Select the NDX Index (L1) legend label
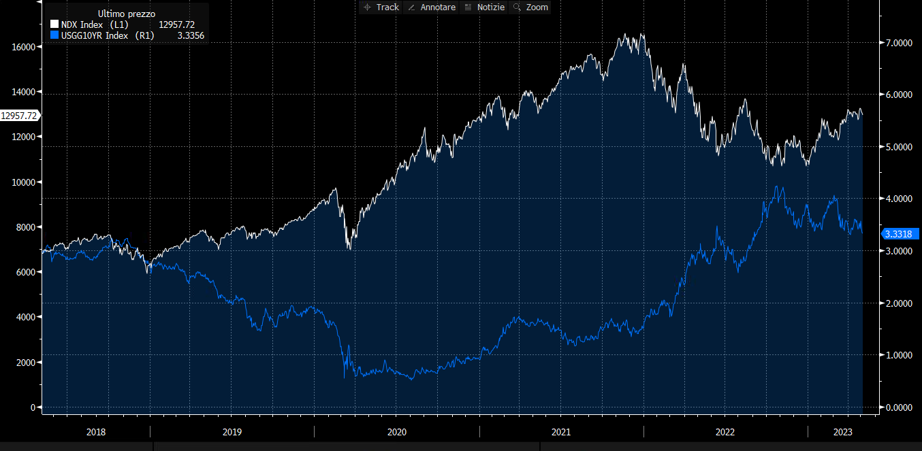 click(x=99, y=25)
